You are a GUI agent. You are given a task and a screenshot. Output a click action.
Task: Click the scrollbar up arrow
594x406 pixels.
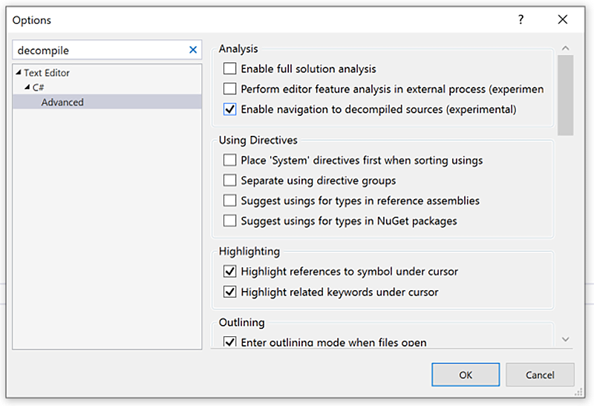click(566, 49)
